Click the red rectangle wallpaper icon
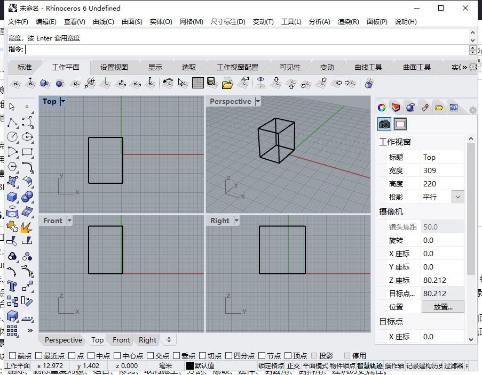This screenshot has height=375, width=482. click(400, 124)
